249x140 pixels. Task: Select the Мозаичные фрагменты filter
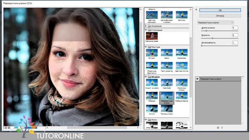(152, 66)
